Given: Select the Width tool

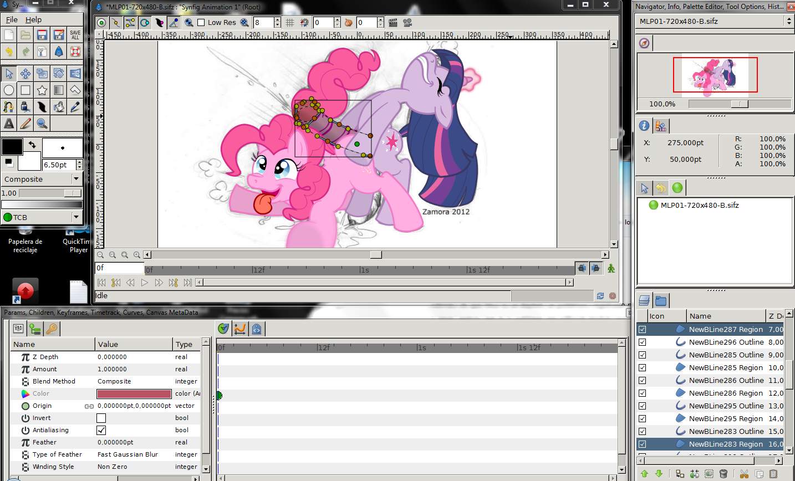Looking at the screenshot, I should point(42,107).
